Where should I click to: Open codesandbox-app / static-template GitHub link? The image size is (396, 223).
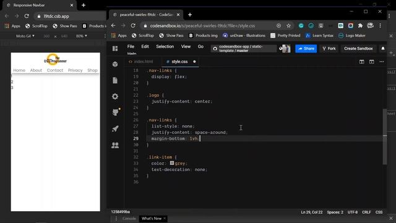pos(243,48)
